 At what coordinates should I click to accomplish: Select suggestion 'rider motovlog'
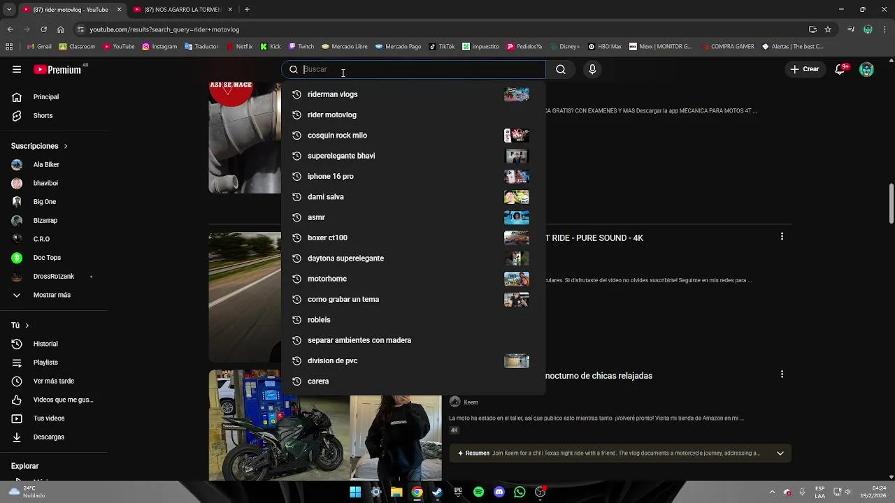pos(413,115)
